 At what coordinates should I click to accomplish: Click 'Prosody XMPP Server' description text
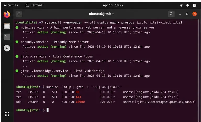(x=71, y=42)
